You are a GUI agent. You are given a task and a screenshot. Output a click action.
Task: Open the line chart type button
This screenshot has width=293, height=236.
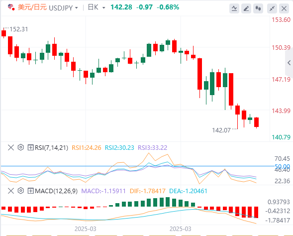[234, 8]
